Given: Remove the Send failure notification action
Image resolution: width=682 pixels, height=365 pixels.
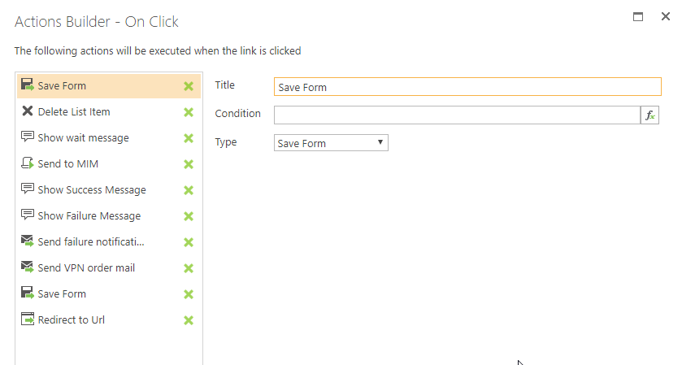Looking at the screenshot, I should [x=189, y=242].
